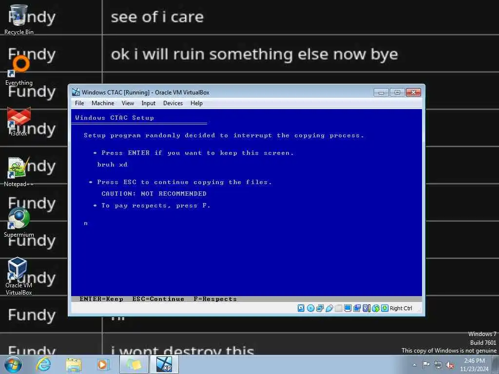
Task: Open the Input menu in VirtualBox
Action: coord(148,103)
